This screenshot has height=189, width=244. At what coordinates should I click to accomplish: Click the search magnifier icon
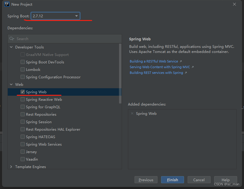(12, 39)
